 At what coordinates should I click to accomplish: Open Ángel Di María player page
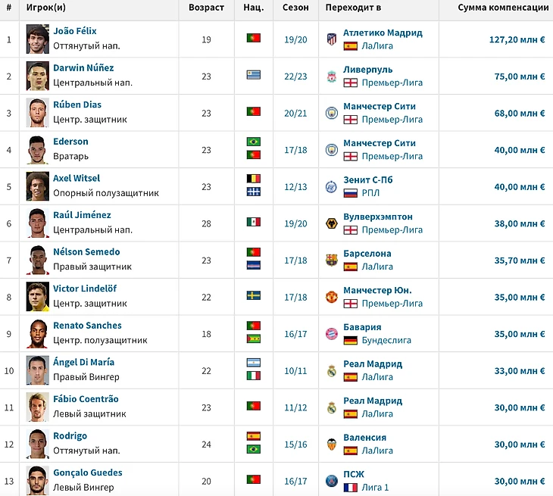coord(84,362)
